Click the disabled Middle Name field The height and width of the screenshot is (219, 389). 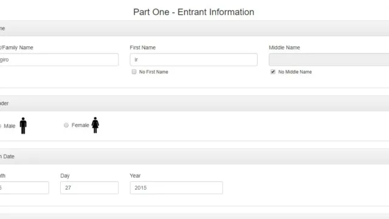point(329,60)
